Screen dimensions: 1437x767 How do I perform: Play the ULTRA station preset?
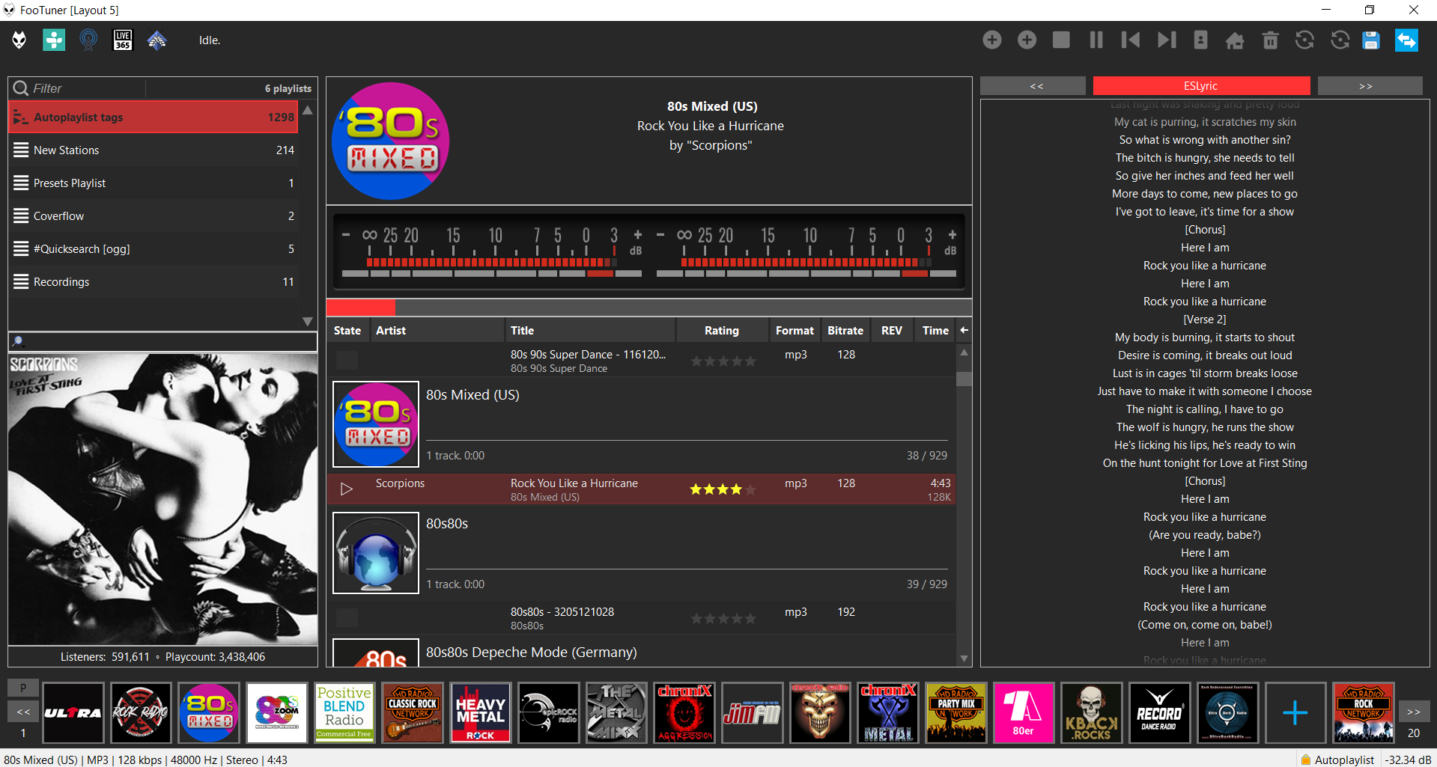pyautogui.click(x=73, y=712)
